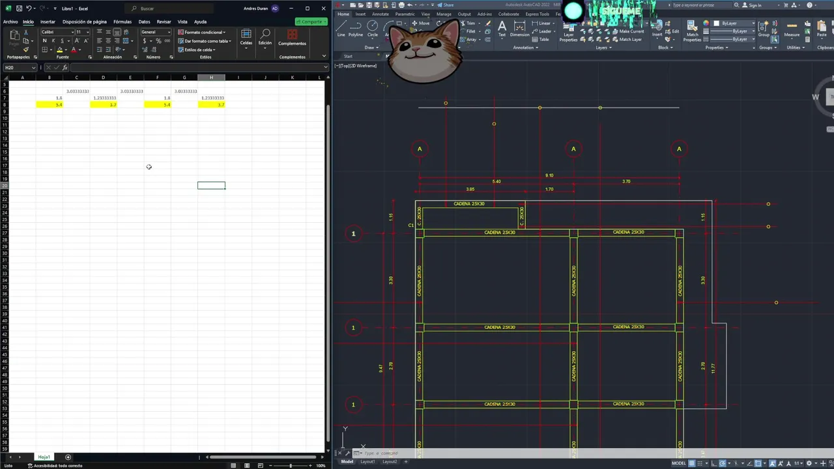Click the currency format dollar icon
The height and width of the screenshot is (469, 834).
tap(145, 41)
